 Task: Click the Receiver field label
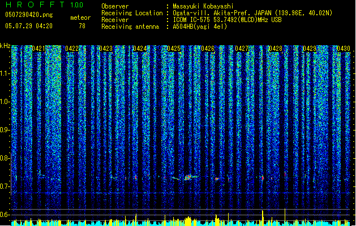[x=115, y=20]
